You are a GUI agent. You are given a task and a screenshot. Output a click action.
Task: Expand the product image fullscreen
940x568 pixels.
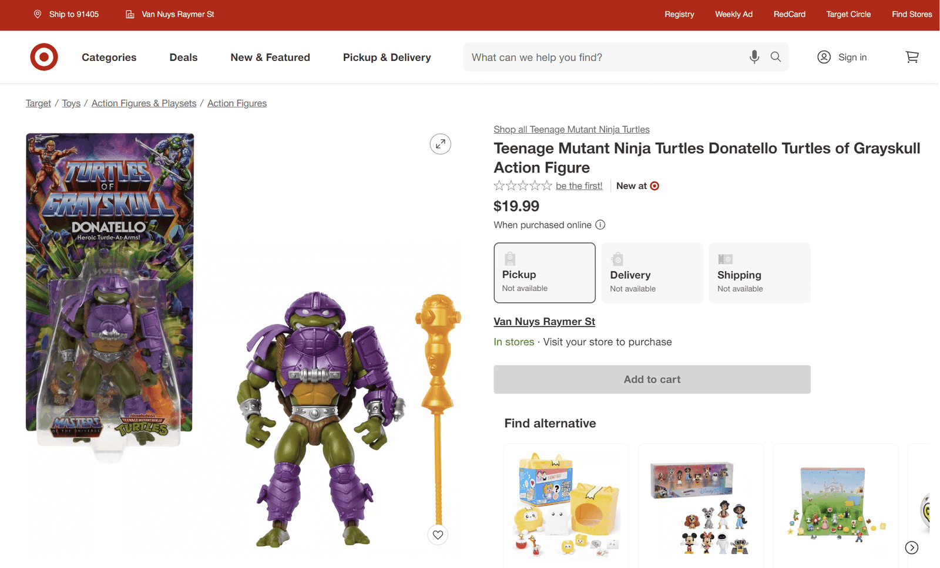click(440, 144)
